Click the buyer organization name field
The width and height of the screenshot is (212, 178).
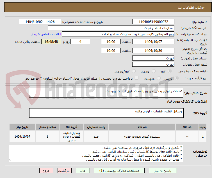111,28
